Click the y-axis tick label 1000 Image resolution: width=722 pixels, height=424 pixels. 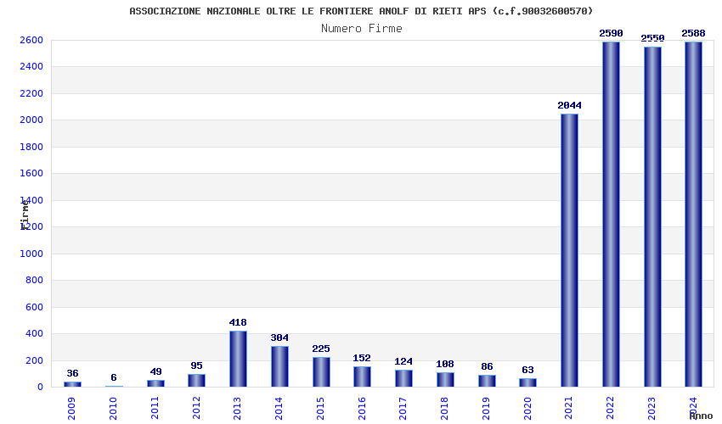coord(31,254)
